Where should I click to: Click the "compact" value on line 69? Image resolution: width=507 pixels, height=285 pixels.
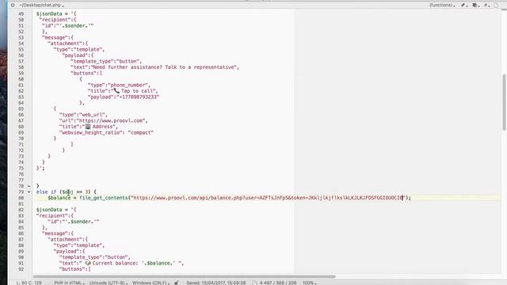click(141, 132)
